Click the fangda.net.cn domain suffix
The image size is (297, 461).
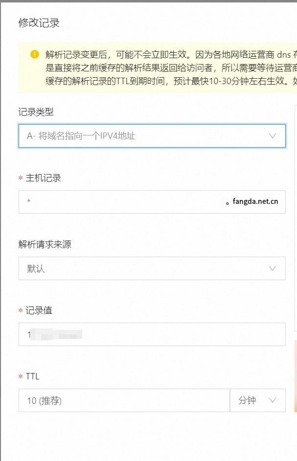(255, 201)
